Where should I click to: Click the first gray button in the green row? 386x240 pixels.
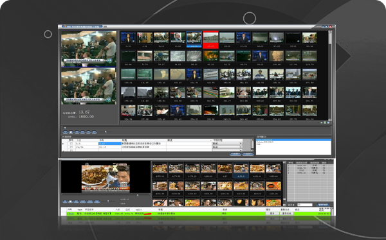tap(272, 214)
